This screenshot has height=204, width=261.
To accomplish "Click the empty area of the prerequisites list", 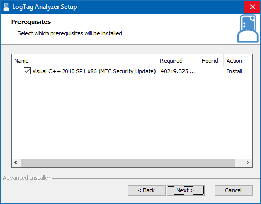I will (x=132, y=117).
